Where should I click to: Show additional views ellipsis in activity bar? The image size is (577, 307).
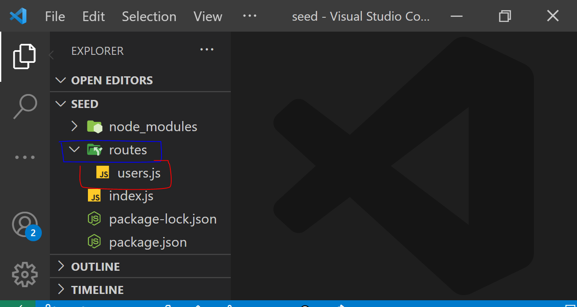25,157
